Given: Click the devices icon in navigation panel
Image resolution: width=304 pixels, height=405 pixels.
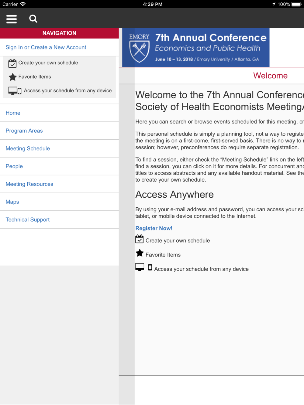Looking at the screenshot, I should pyautogui.click(x=15, y=91).
